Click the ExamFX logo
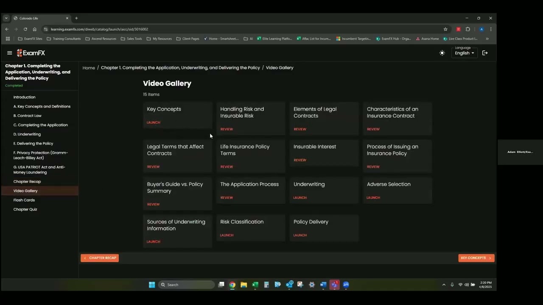This screenshot has height=305, width=543. [x=31, y=53]
